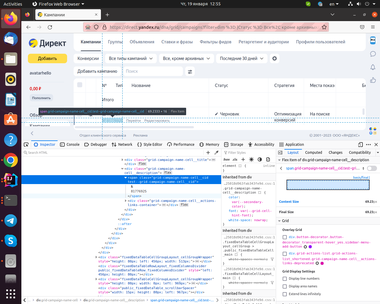380x304 pixels.
Task: Add new node with plus icon
Action: point(208,153)
